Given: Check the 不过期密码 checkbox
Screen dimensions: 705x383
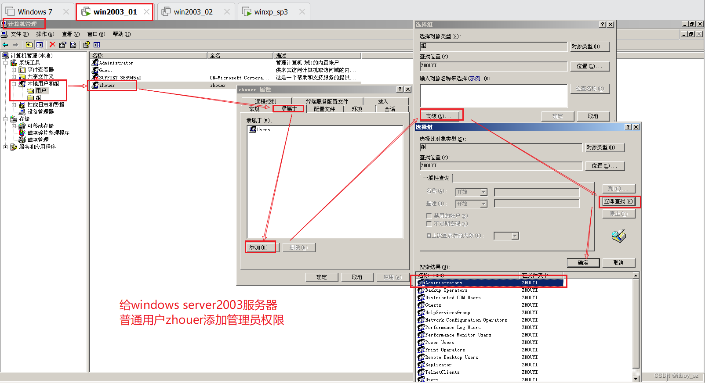Looking at the screenshot, I should 429,224.
